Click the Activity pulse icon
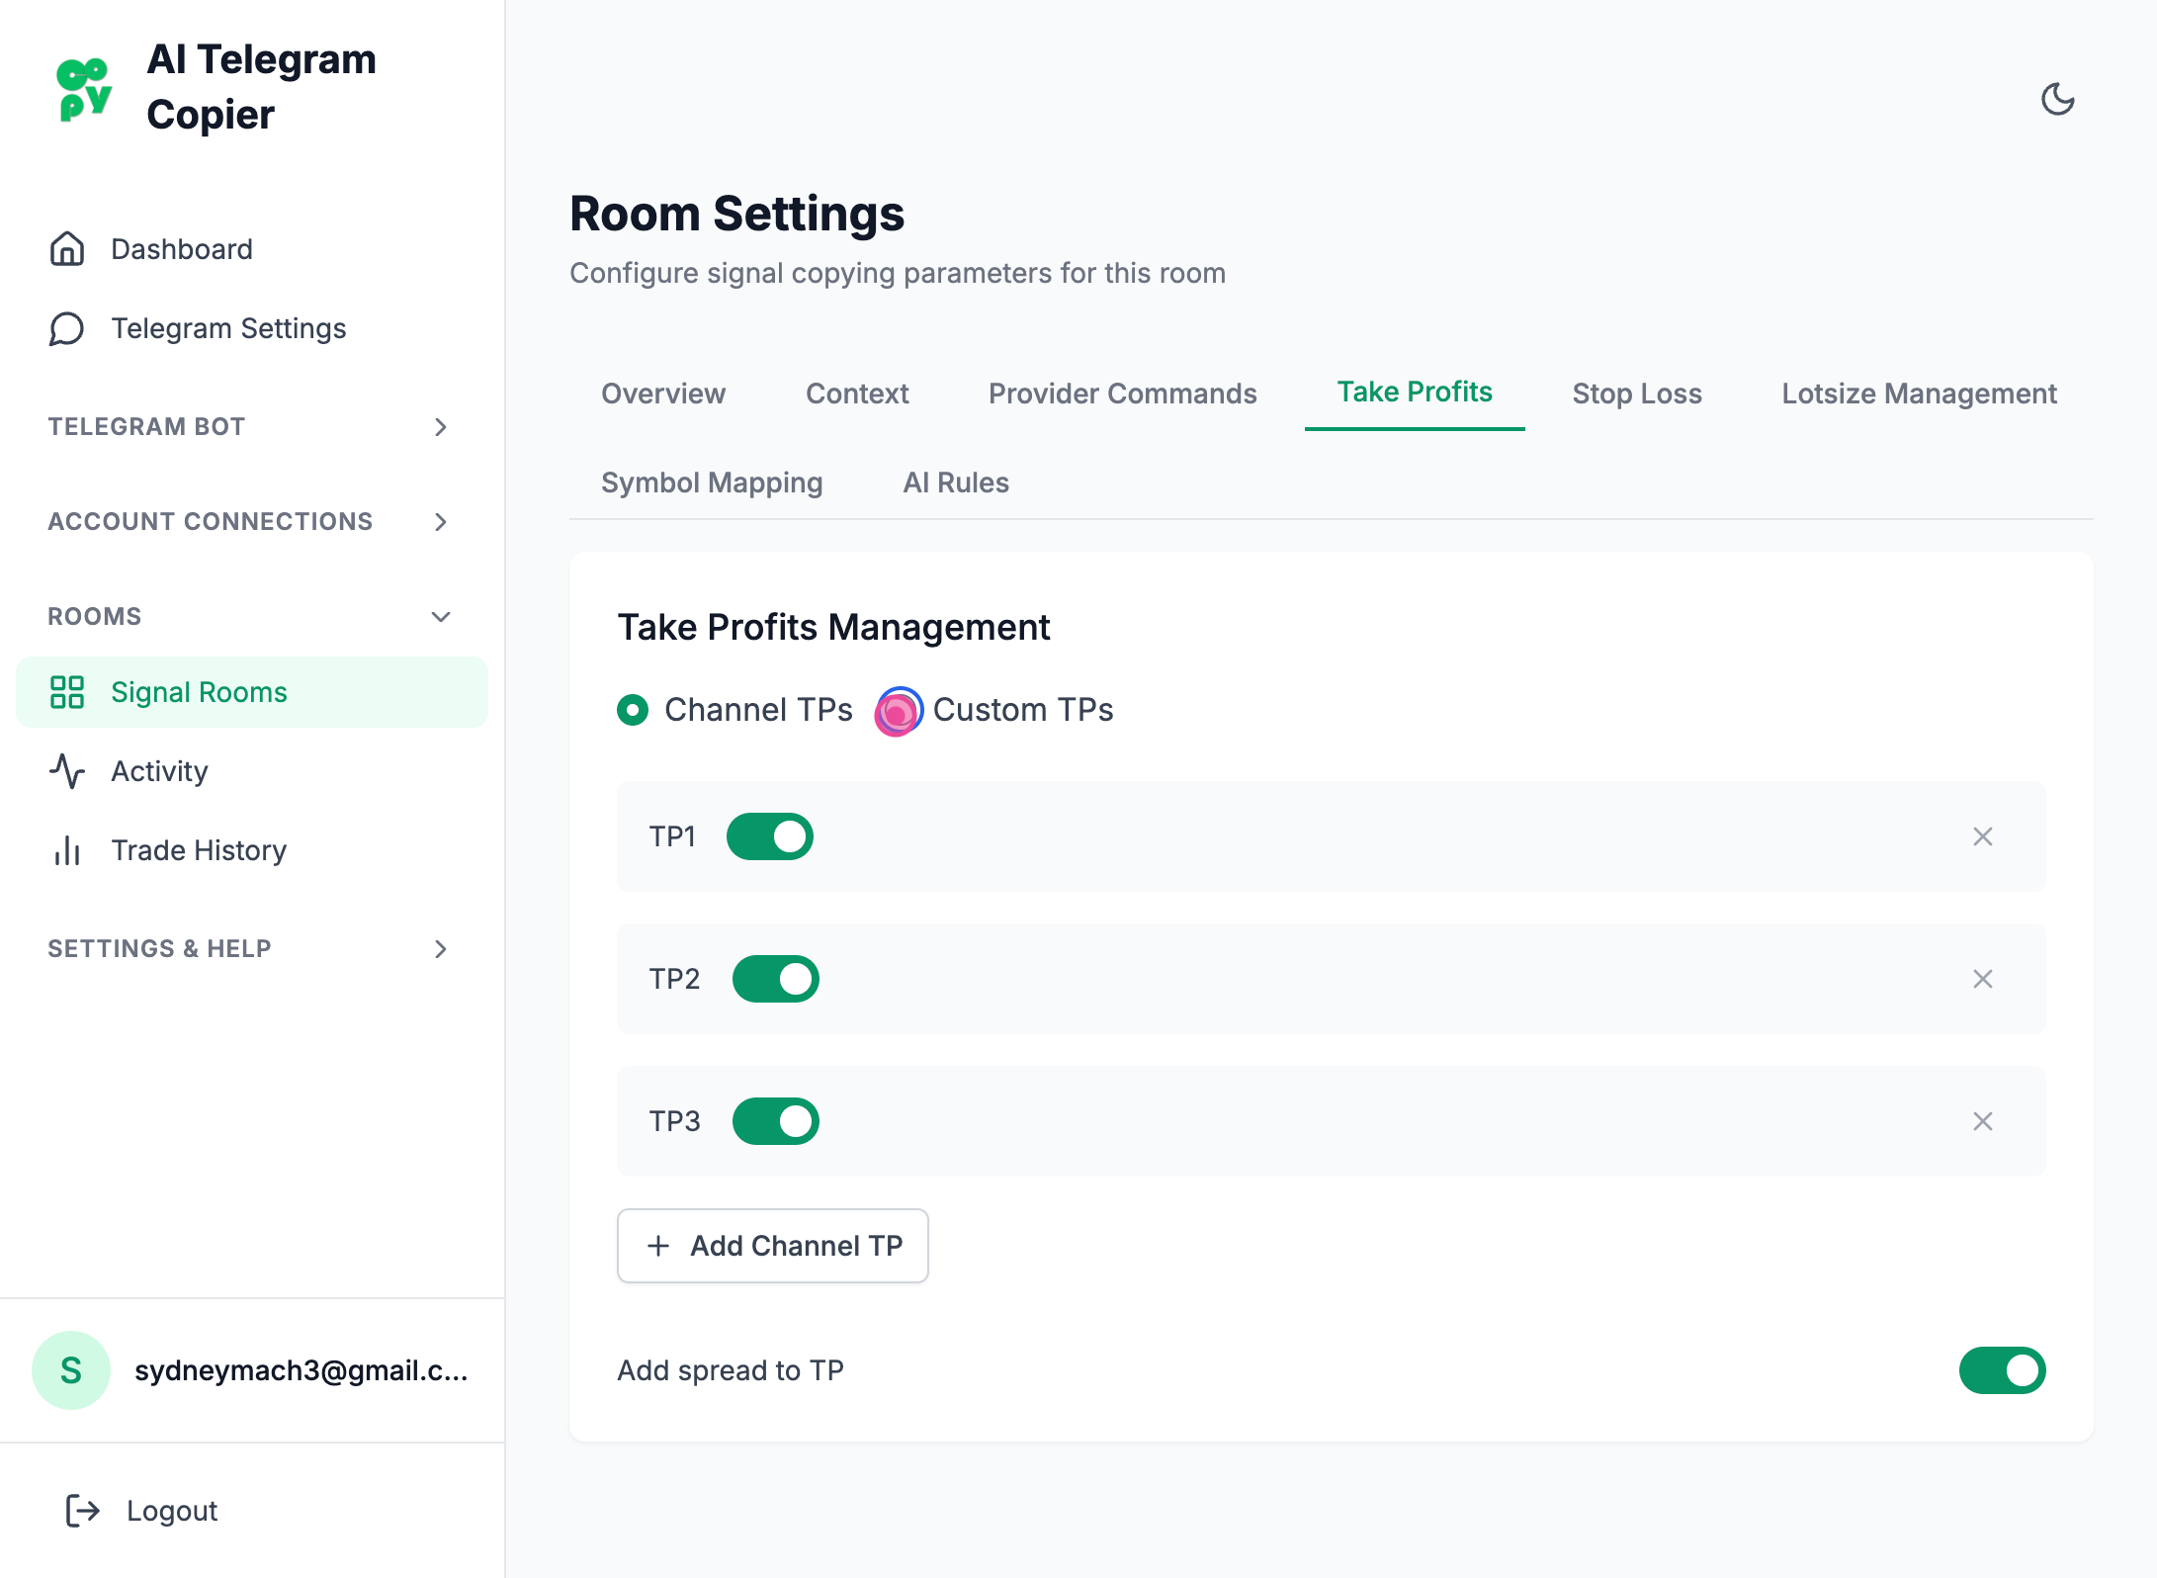2157x1578 pixels. click(x=66, y=771)
